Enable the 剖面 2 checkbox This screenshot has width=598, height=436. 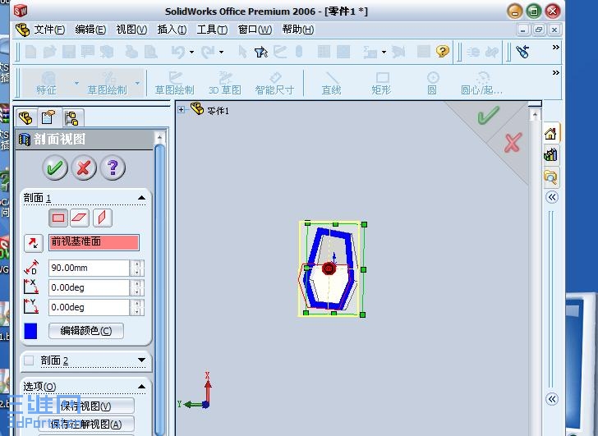[x=29, y=360]
